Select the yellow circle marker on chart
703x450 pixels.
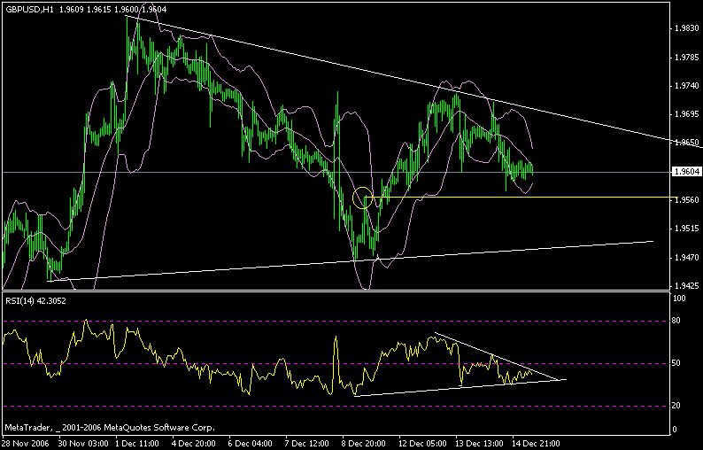click(363, 198)
